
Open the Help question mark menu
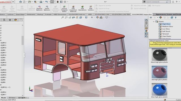click(176, 2)
